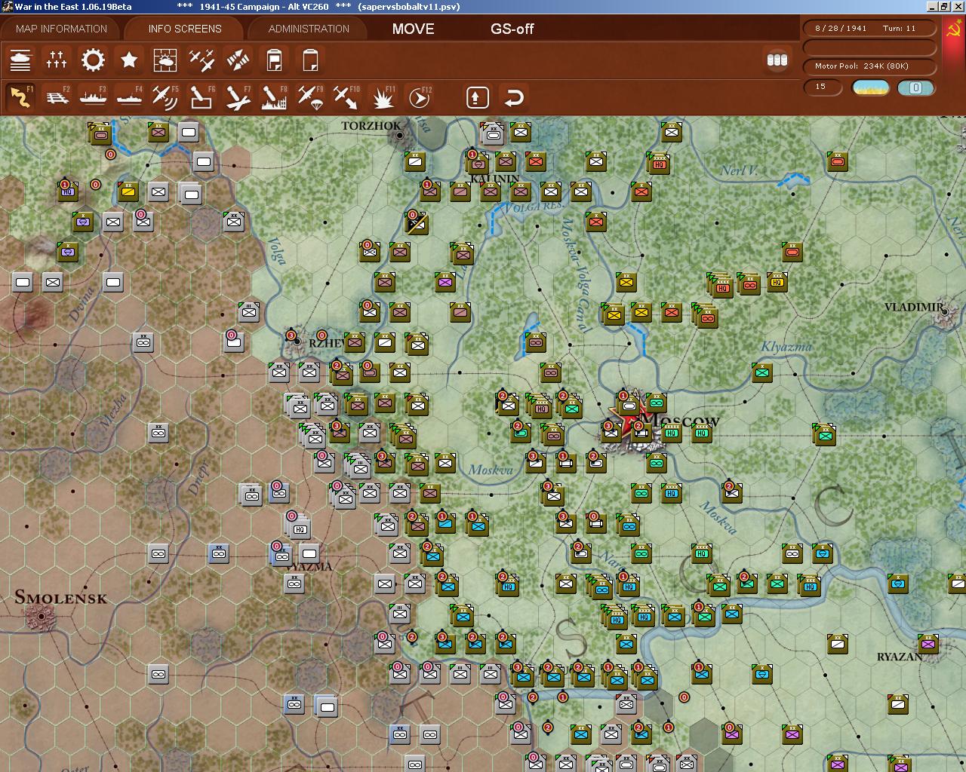Select F10 air transfer mode icon
This screenshot has height=772, width=966.
pos(346,97)
